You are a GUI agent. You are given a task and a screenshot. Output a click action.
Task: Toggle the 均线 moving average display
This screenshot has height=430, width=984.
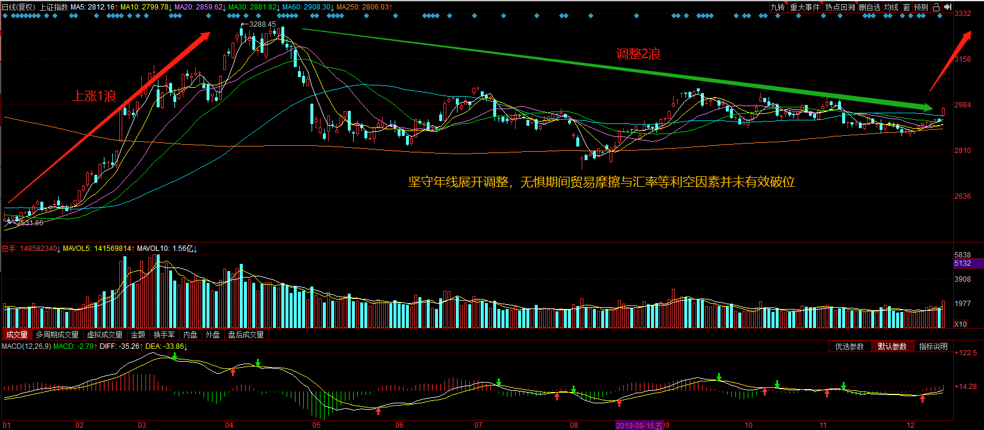point(891,7)
